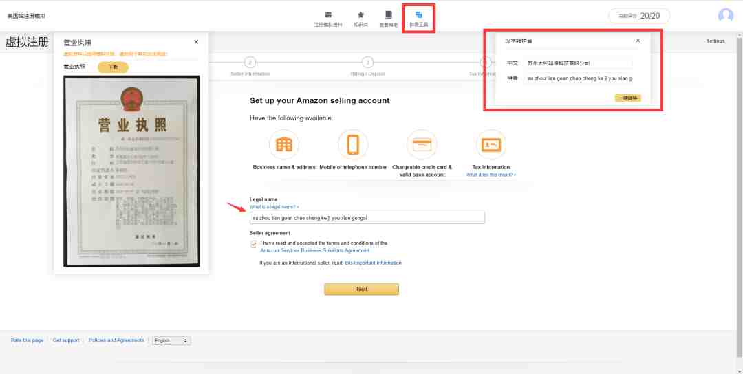Click the Chargeable credit card icon
The height and width of the screenshot is (374, 743).
(x=422, y=144)
